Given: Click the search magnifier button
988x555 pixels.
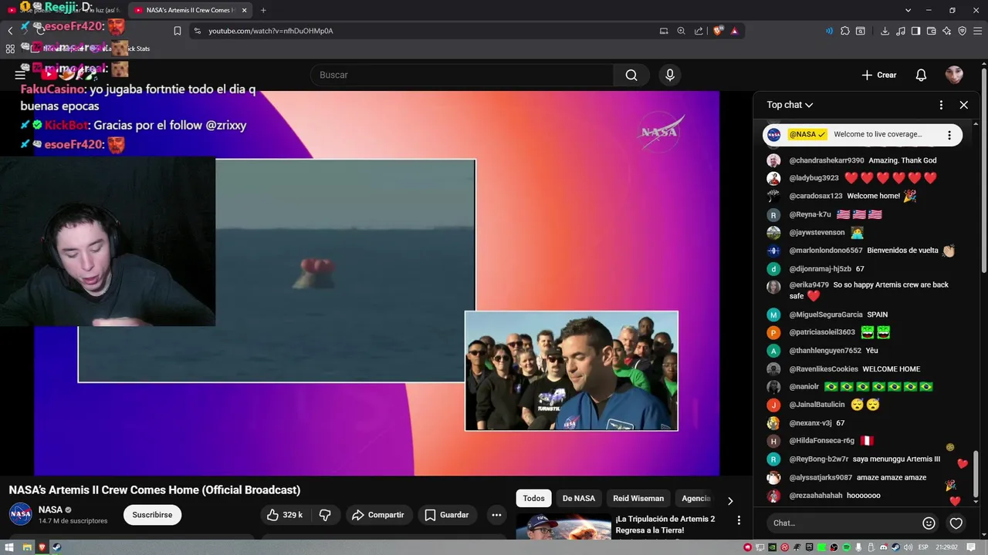Looking at the screenshot, I should click(x=631, y=75).
